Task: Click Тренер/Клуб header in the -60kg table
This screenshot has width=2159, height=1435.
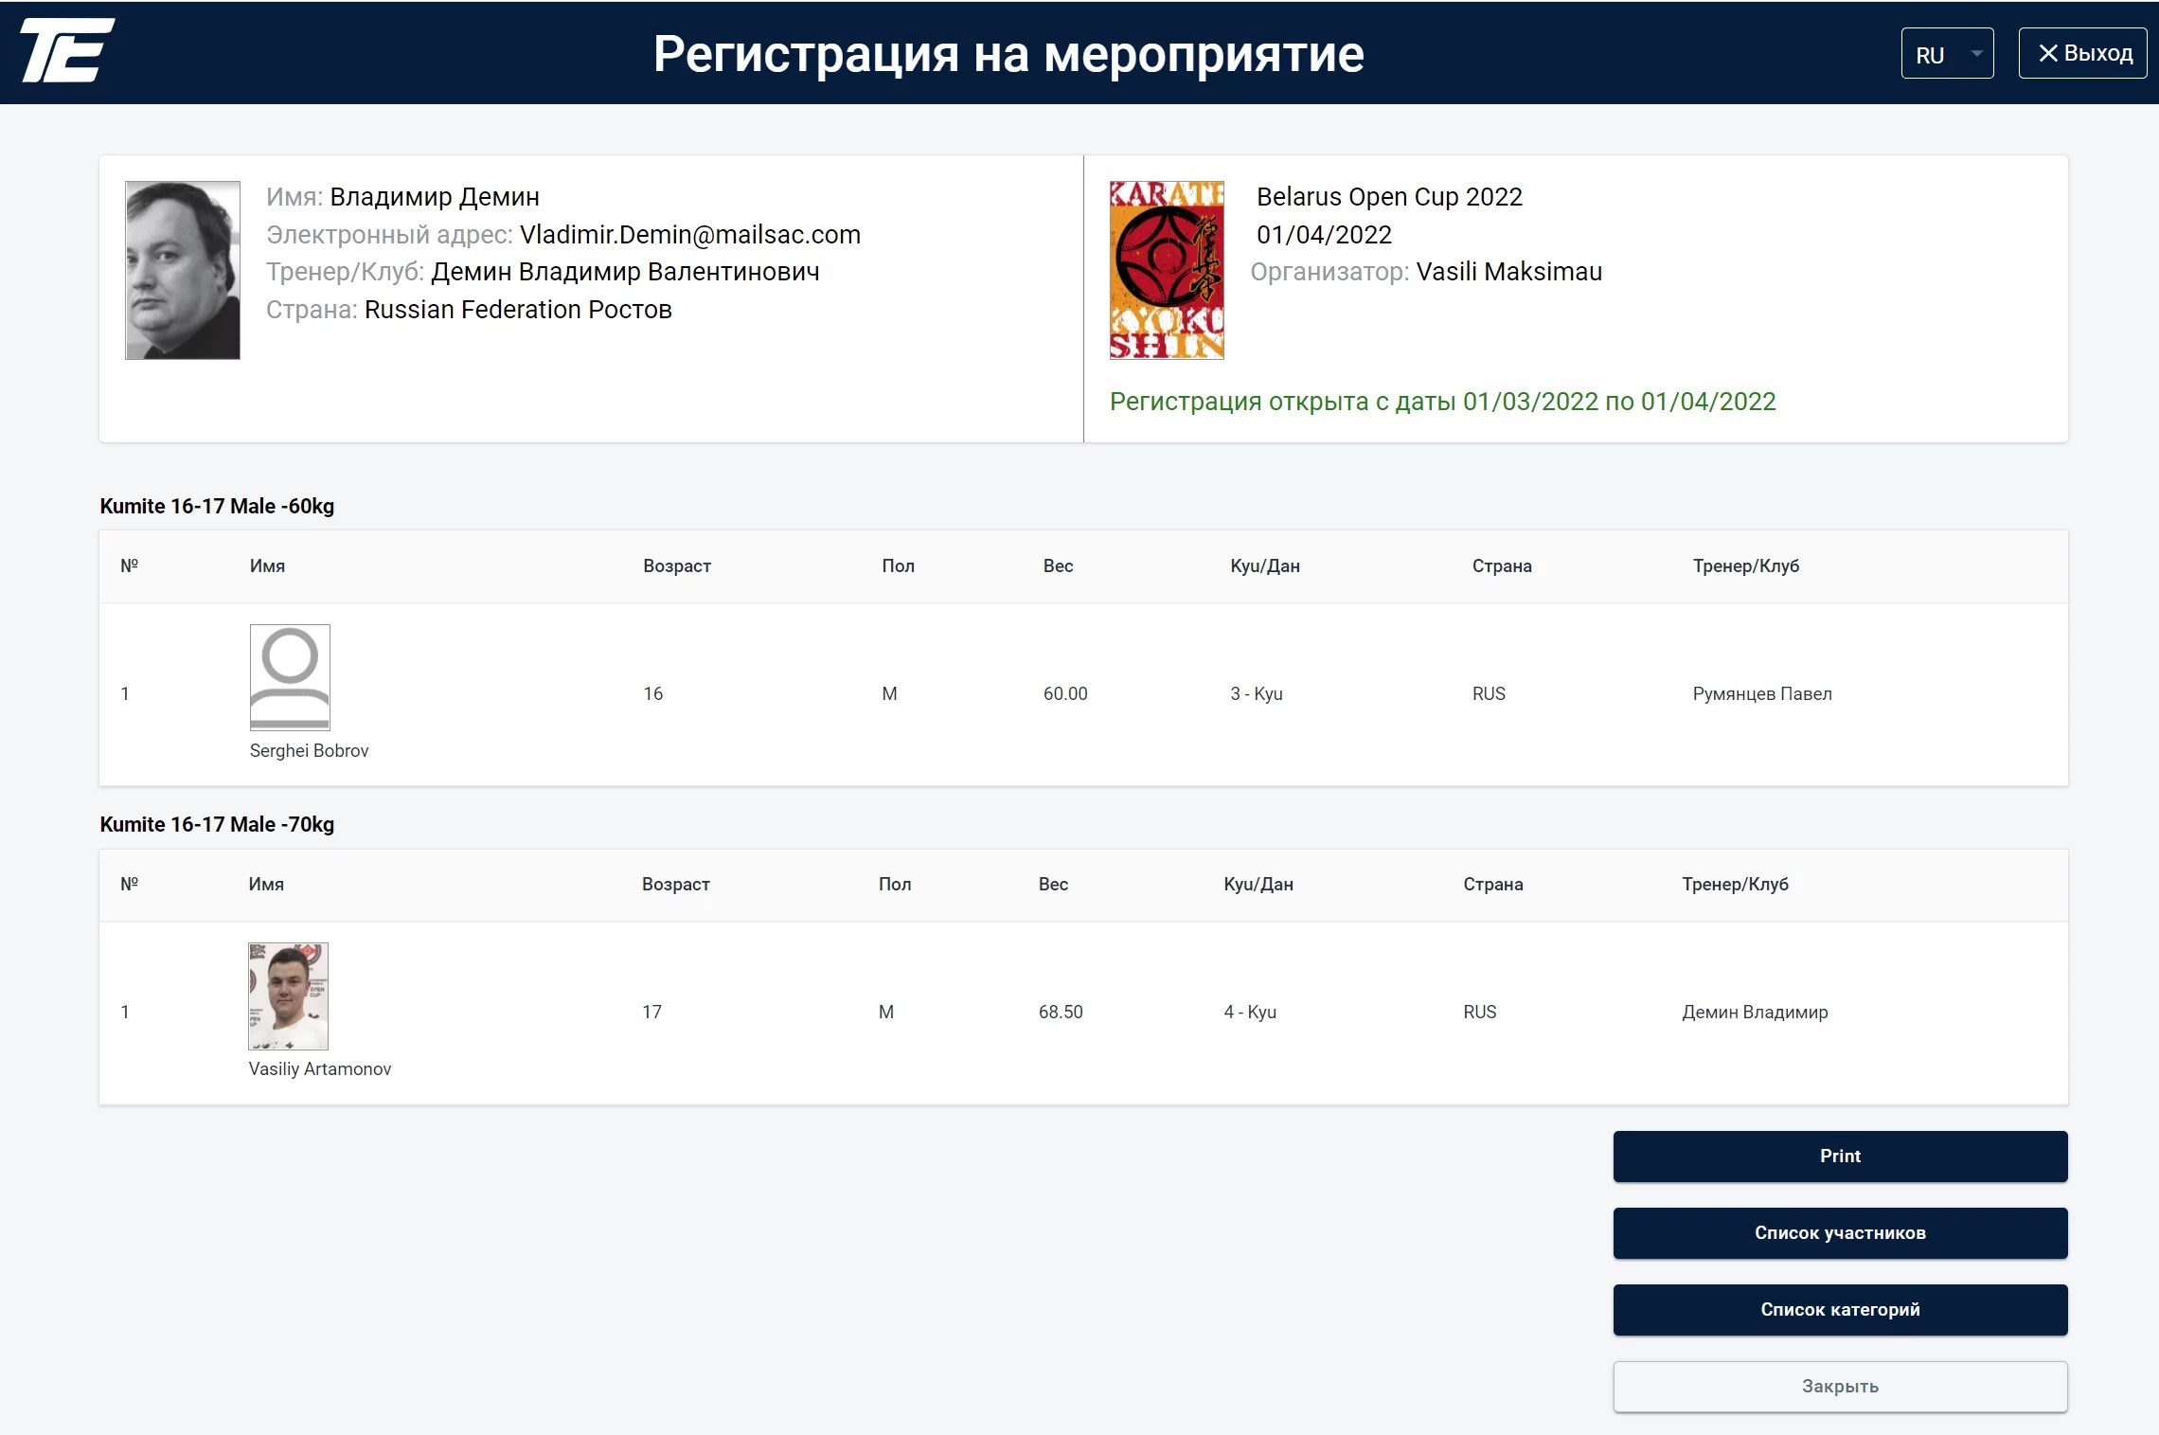Action: [1746, 565]
